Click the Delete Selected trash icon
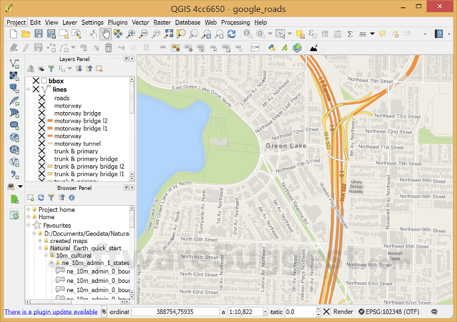Viewport: 457px width, 322px height. click(107, 48)
